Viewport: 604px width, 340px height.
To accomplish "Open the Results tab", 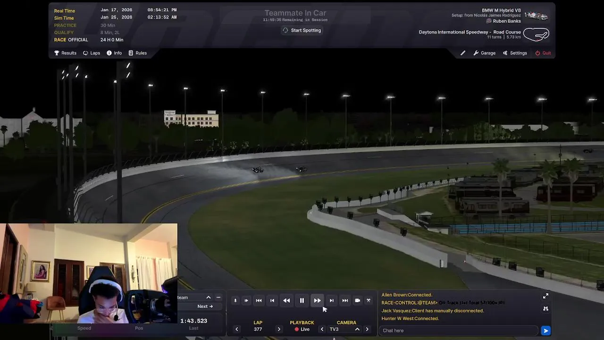I will pos(65,53).
